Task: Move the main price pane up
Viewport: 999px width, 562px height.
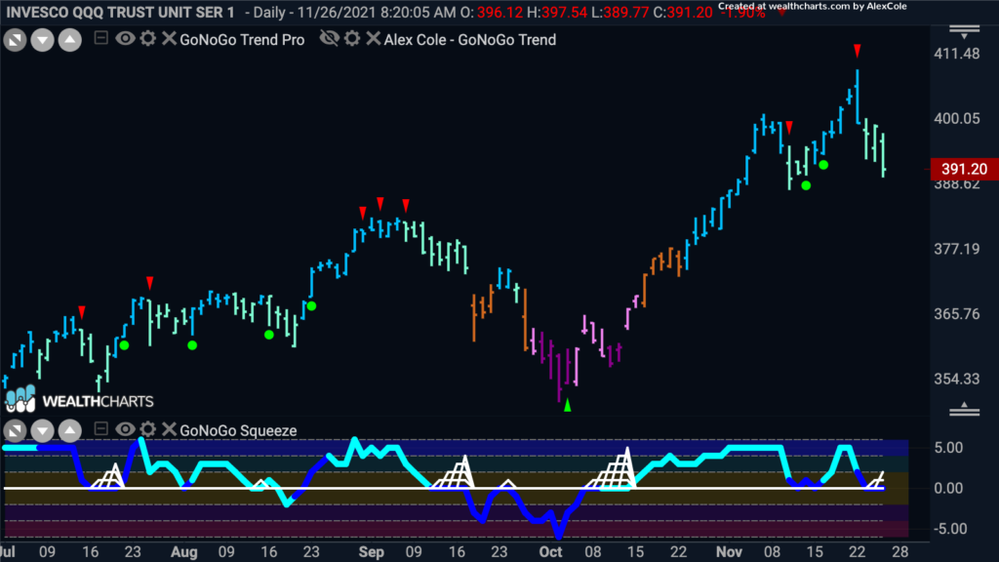Action: (70, 40)
